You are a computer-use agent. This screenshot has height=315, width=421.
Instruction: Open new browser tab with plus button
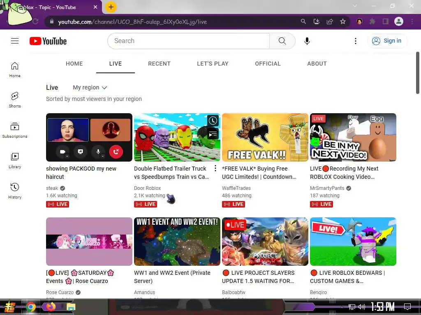pos(111,7)
